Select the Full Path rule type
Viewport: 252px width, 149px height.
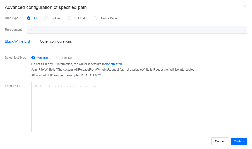(69, 18)
